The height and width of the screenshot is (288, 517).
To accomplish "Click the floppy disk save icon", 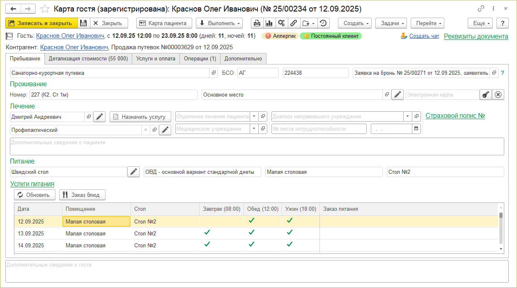I will pos(83,23).
